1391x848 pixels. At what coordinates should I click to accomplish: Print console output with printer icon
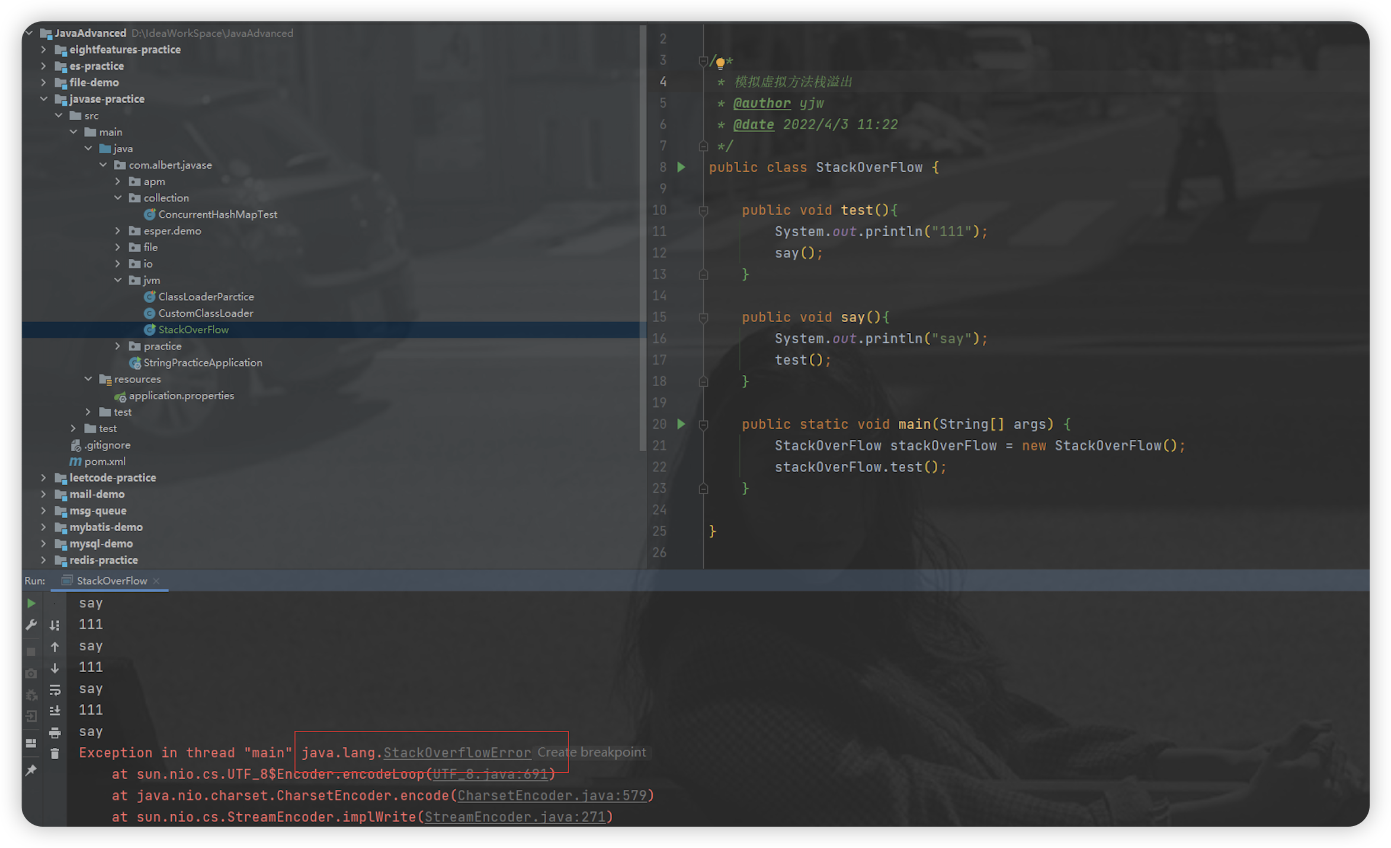[x=55, y=733]
